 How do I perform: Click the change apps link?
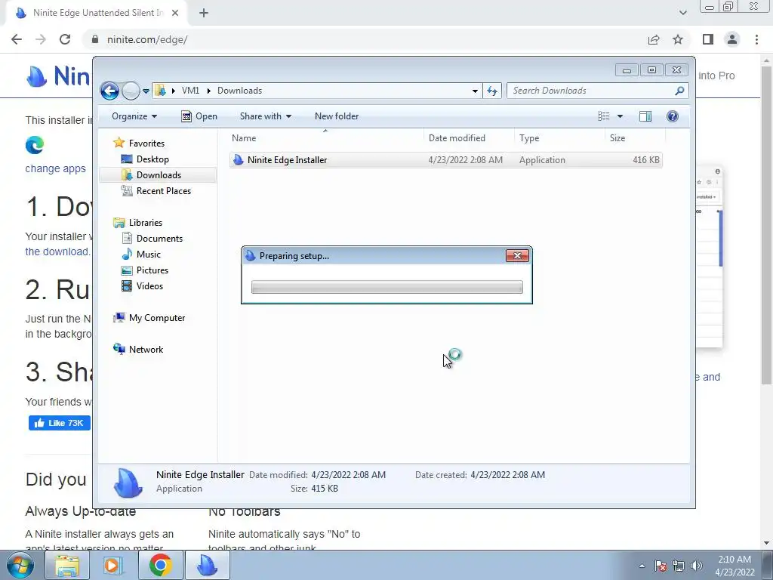(55, 168)
